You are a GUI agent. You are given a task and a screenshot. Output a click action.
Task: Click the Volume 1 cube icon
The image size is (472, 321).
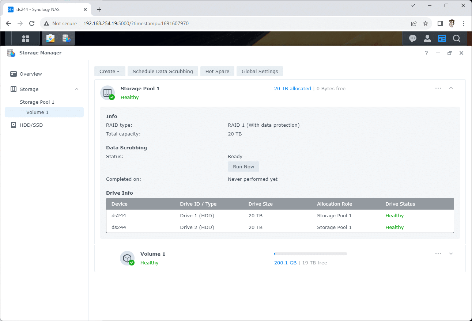pos(127,258)
